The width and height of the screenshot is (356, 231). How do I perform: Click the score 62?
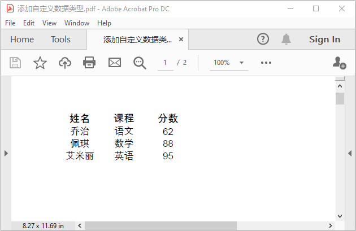click(x=168, y=132)
